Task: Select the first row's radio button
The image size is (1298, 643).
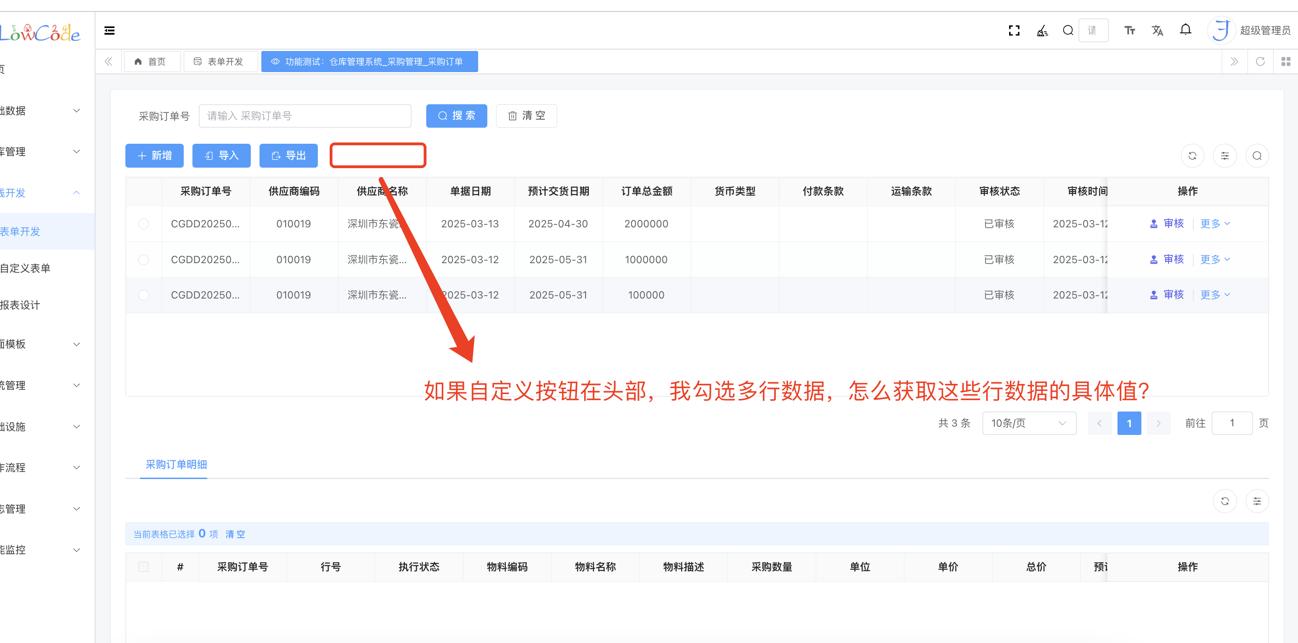Action: coord(144,224)
